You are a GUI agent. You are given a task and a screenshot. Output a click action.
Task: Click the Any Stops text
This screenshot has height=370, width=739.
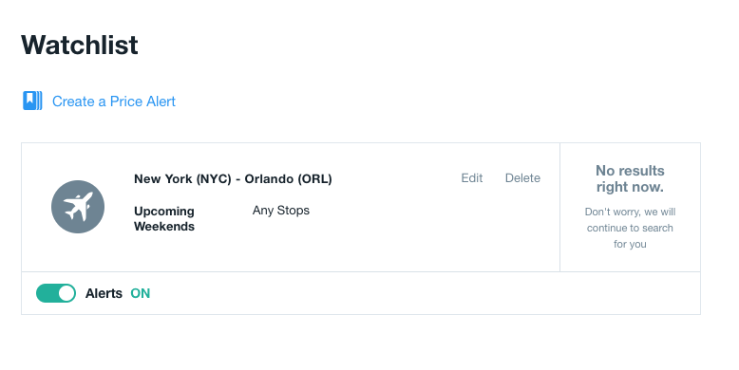[x=281, y=211]
